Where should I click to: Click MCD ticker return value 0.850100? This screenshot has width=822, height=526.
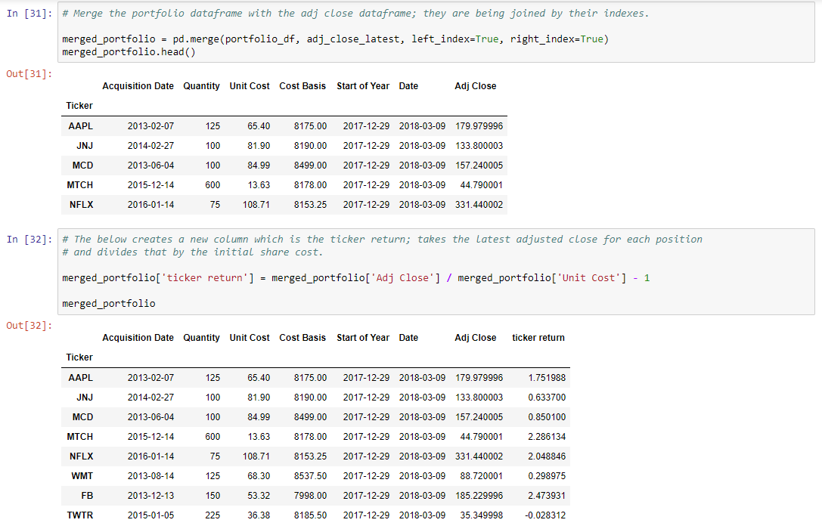547,417
